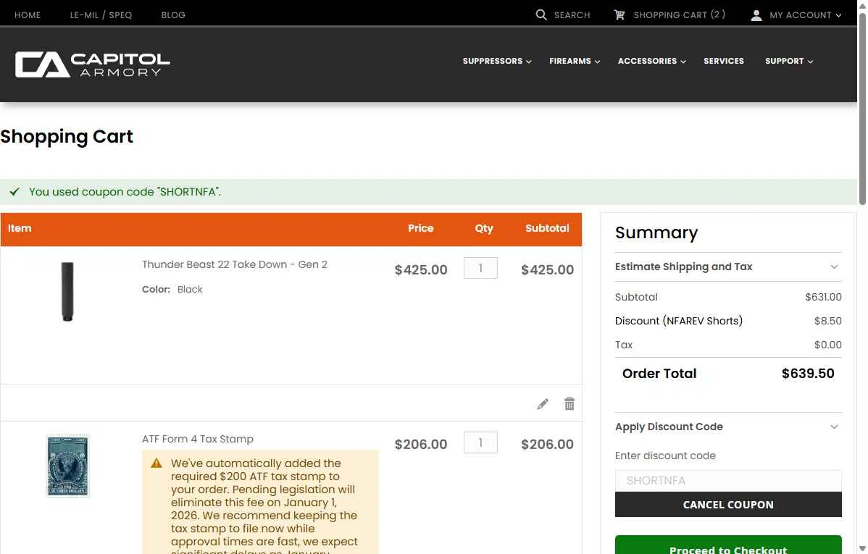Click the discount code input field
The width and height of the screenshot is (868, 554).
click(728, 481)
